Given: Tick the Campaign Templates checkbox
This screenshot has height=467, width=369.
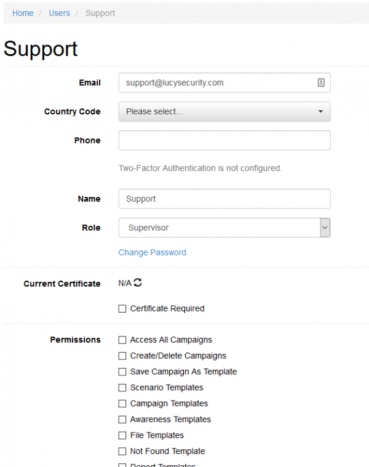Looking at the screenshot, I should pyautogui.click(x=122, y=404).
